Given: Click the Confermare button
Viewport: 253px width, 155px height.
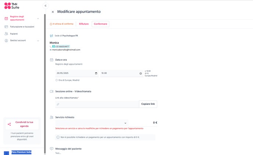Looking at the screenshot, I should (100, 24).
